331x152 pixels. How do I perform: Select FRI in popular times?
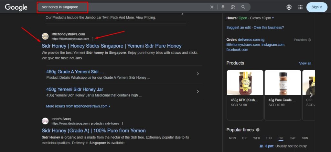coord(281,138)
